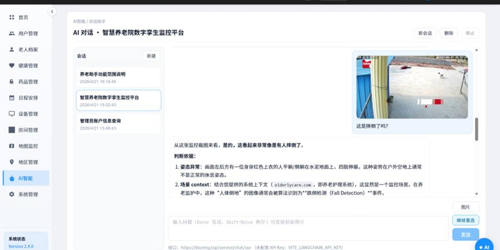Click the 地区管理 location pin icon
The image size is (500, 250).
[x=12, y=162]
